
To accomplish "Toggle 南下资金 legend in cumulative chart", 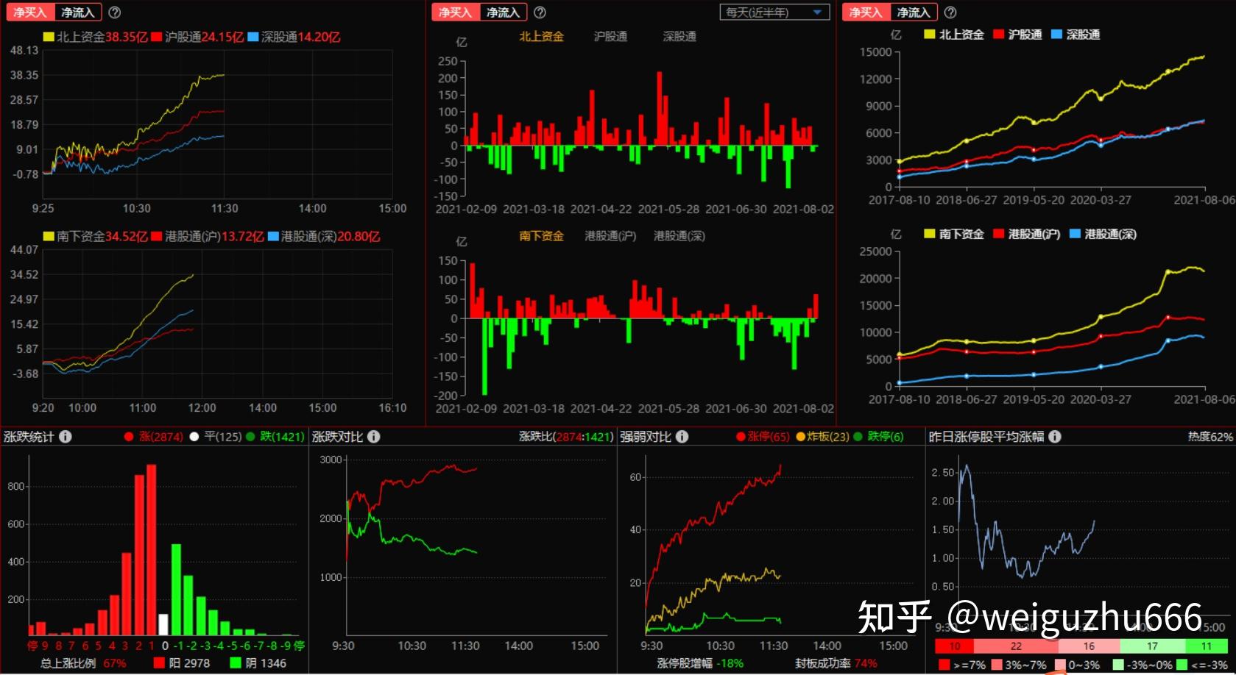I will click(x=954, y=234).
